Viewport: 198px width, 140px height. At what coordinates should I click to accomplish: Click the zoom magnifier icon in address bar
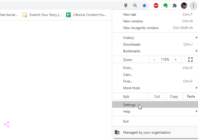[135, 6]
